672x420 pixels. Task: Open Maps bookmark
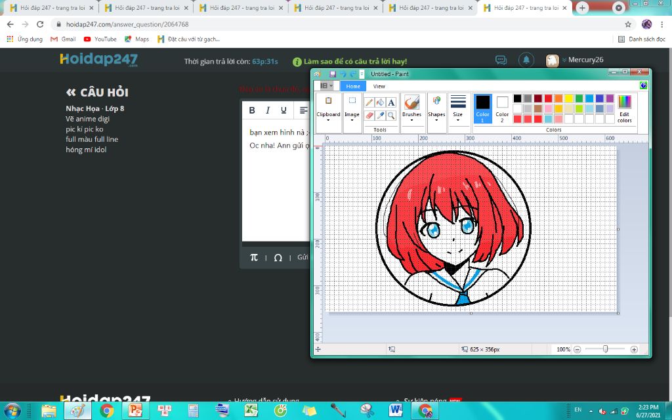136,39
